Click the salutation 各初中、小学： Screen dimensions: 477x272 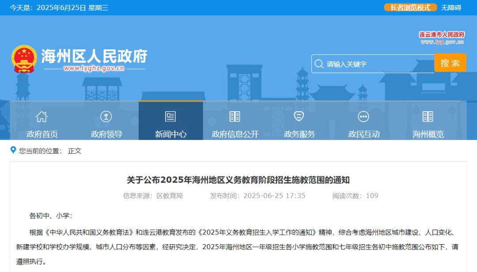pyautogui.click(x=51, y=216)
